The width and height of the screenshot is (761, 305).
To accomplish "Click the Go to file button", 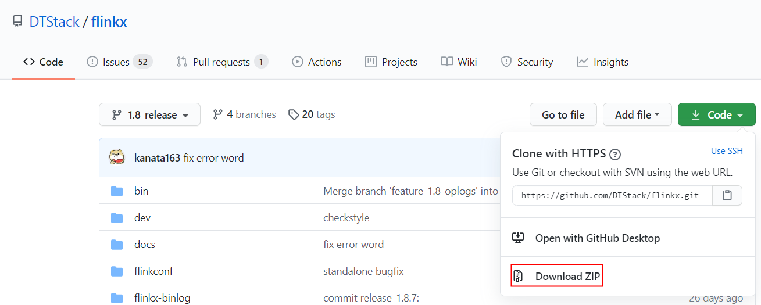I will pyautogui.click(x=563, y=115).
